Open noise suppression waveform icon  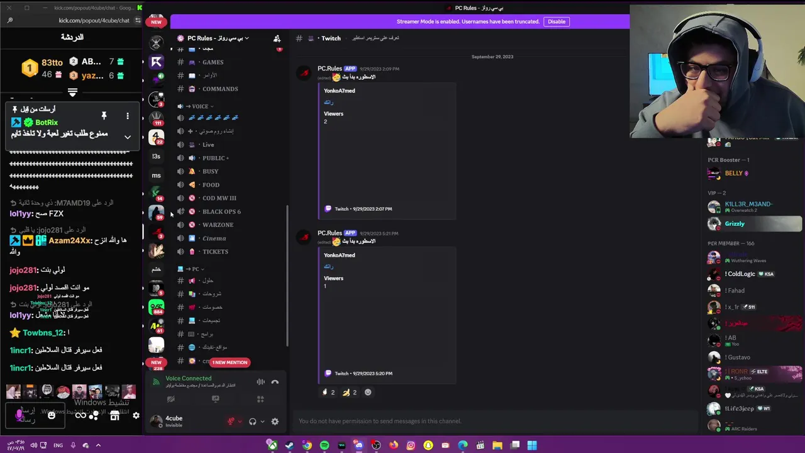[260, 382]
